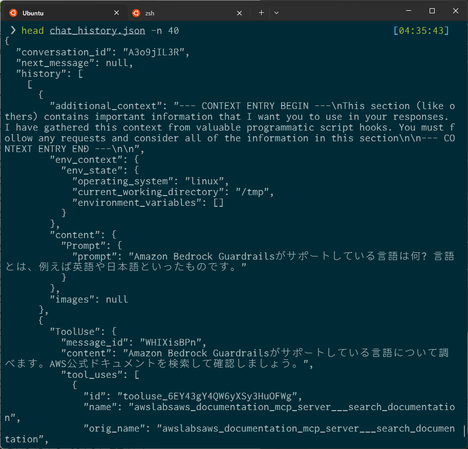Click the Ubuntu logo icon in zsh tab

tap(136, 13)
